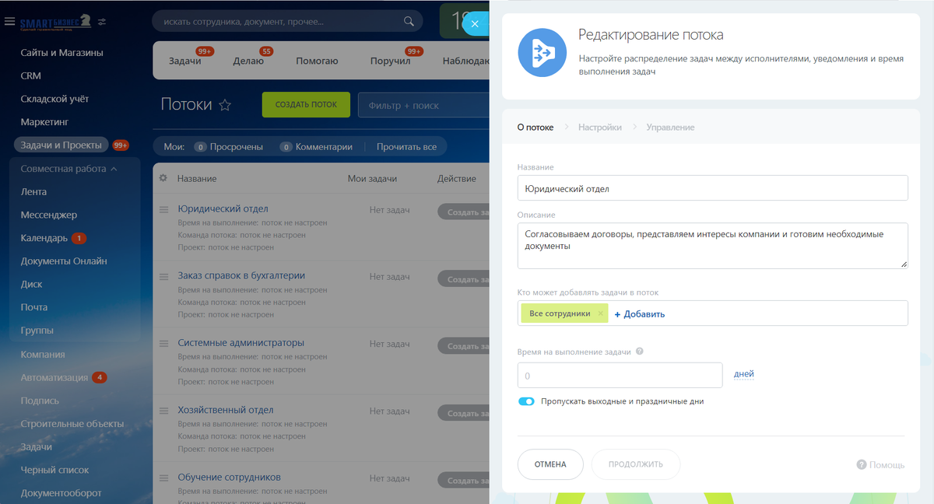The image size is (934, 504).
Task: Click the ОТМЕНА button
Action: (x=550, y=464)
